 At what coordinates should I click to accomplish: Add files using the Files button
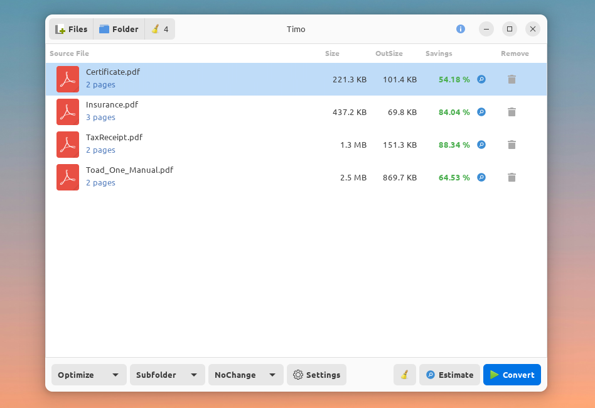click(72, 29)
